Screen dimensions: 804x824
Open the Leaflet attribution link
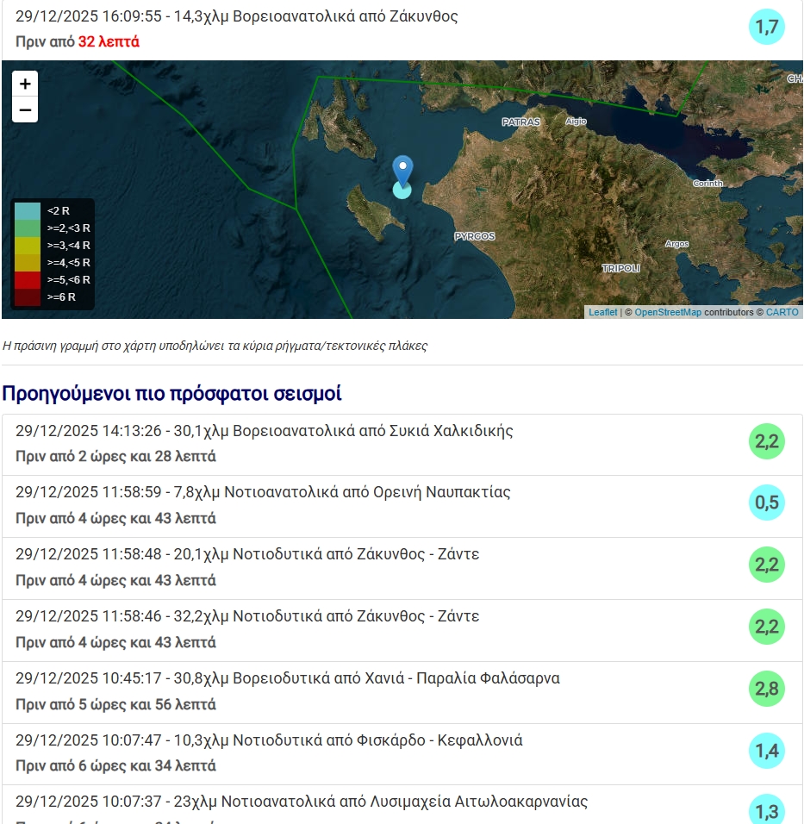click(x=602, y=312)
